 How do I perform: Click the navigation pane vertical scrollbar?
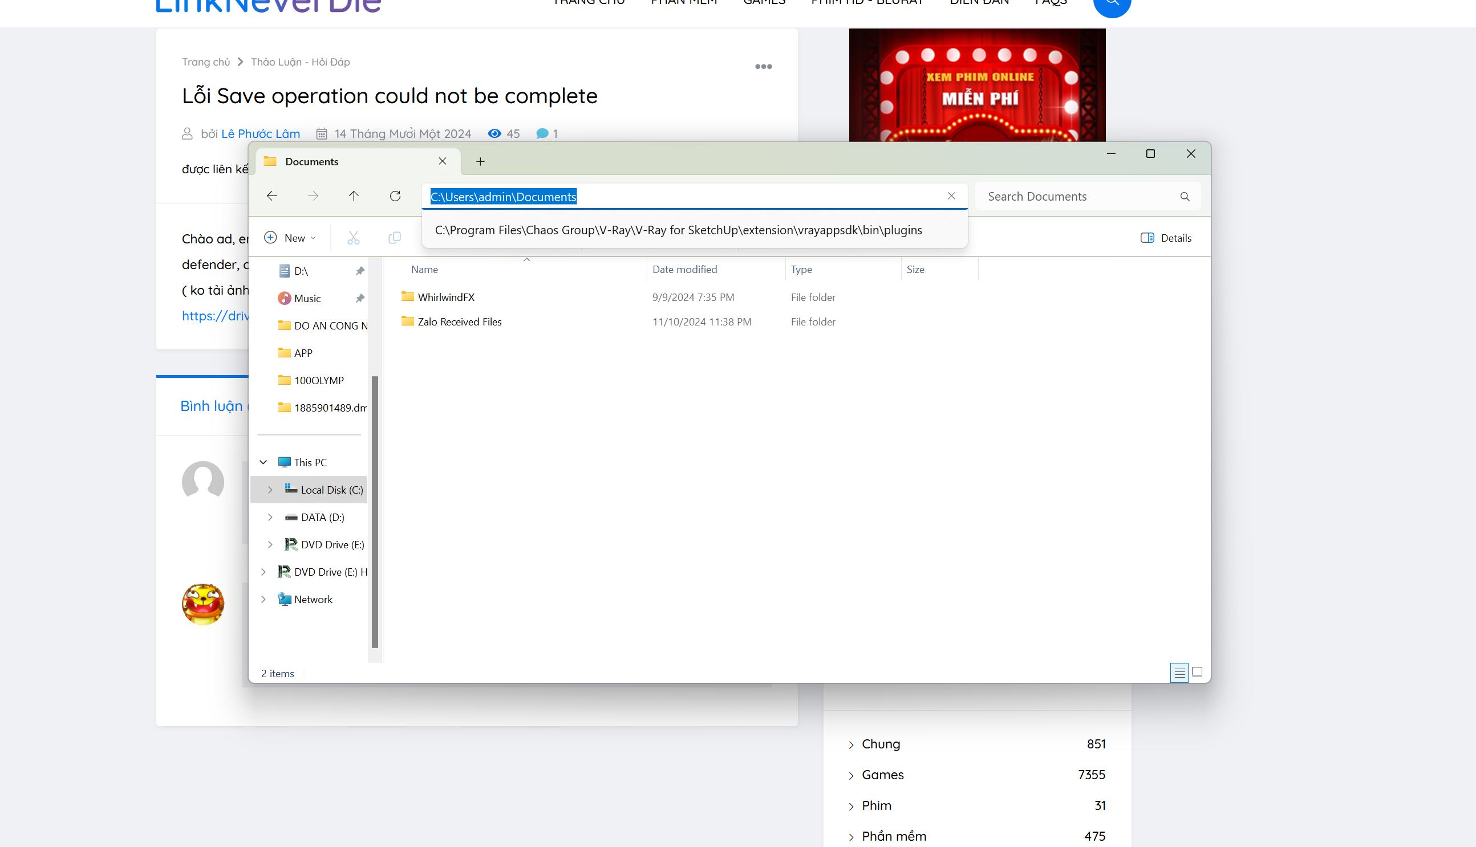point(375,512)
